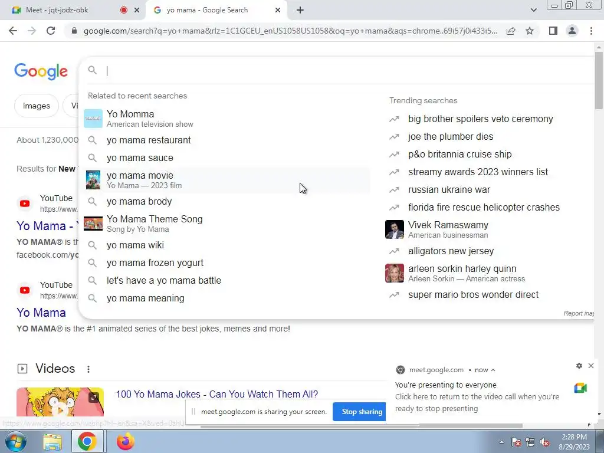Collapse the meet.google.com notification chevron
This screenshot has height=453, width=604.
[x=493, y=370]
